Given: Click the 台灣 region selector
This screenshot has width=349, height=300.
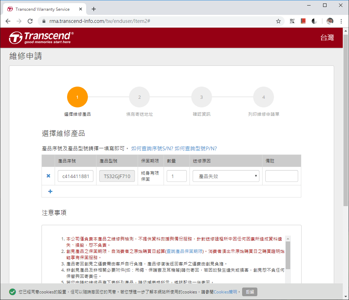Looking at the screenshot, I should pyautogui.click(x=327, y=37).
